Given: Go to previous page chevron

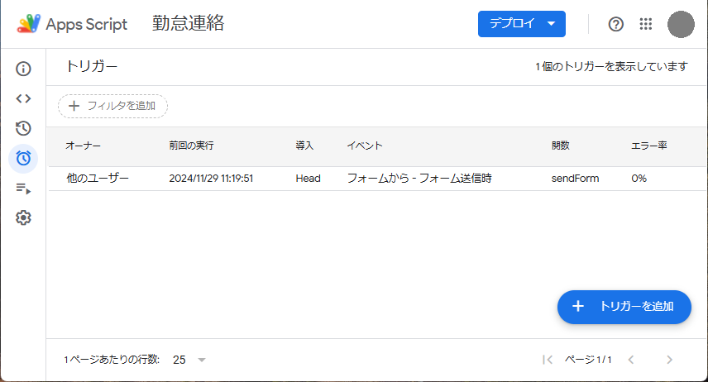Looking at the screenshot, I should coord(631,360).
